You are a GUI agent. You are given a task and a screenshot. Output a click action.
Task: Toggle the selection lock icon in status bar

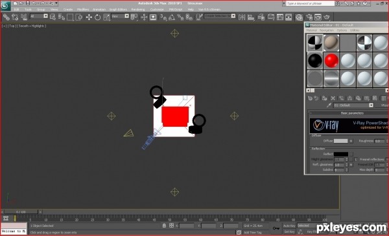164,226
